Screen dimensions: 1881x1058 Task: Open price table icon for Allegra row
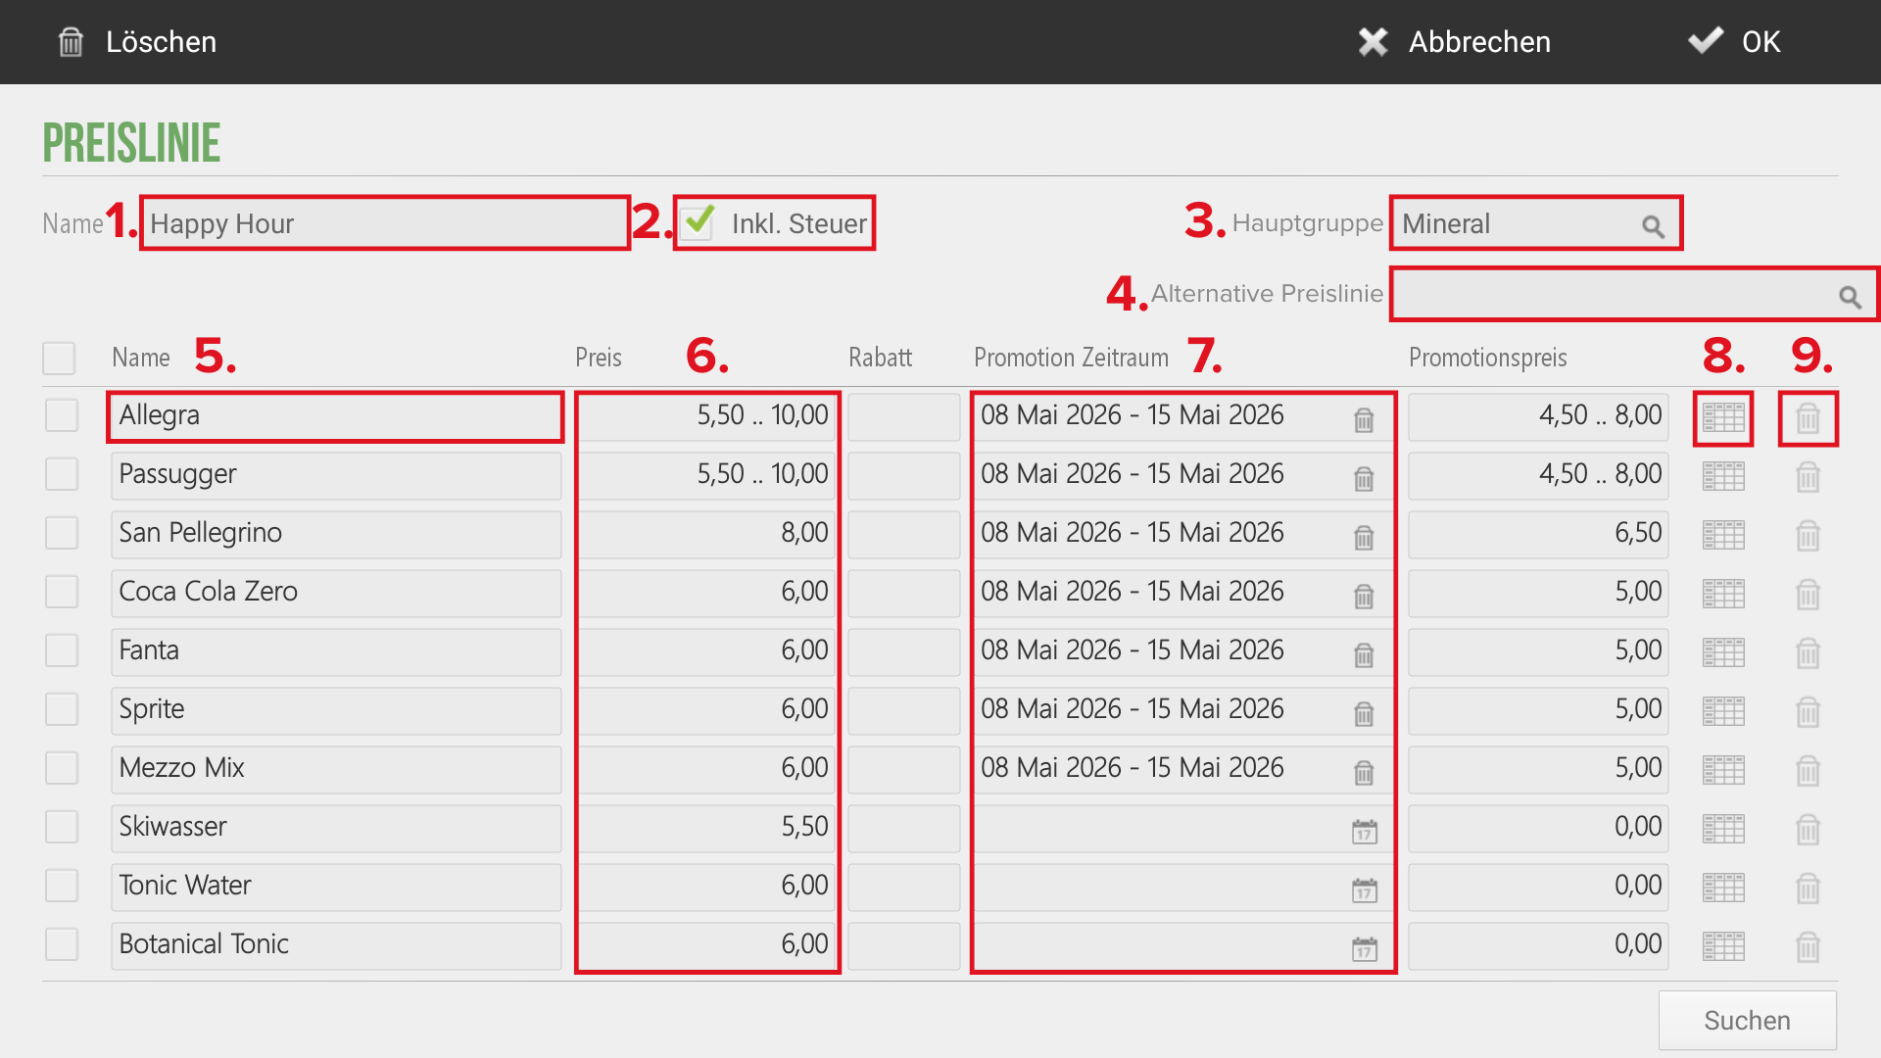click(x=1723, y=418)
